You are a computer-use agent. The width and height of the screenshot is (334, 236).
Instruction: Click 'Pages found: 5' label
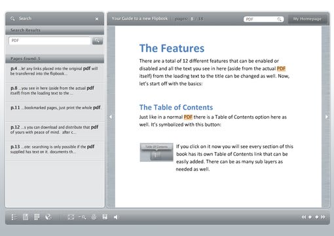pyautogui.click(x=26, y=58)
